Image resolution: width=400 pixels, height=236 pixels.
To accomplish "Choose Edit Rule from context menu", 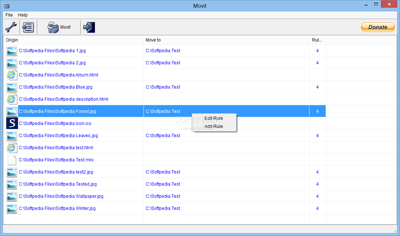I will pyautogui.click(x=214, y=118).
